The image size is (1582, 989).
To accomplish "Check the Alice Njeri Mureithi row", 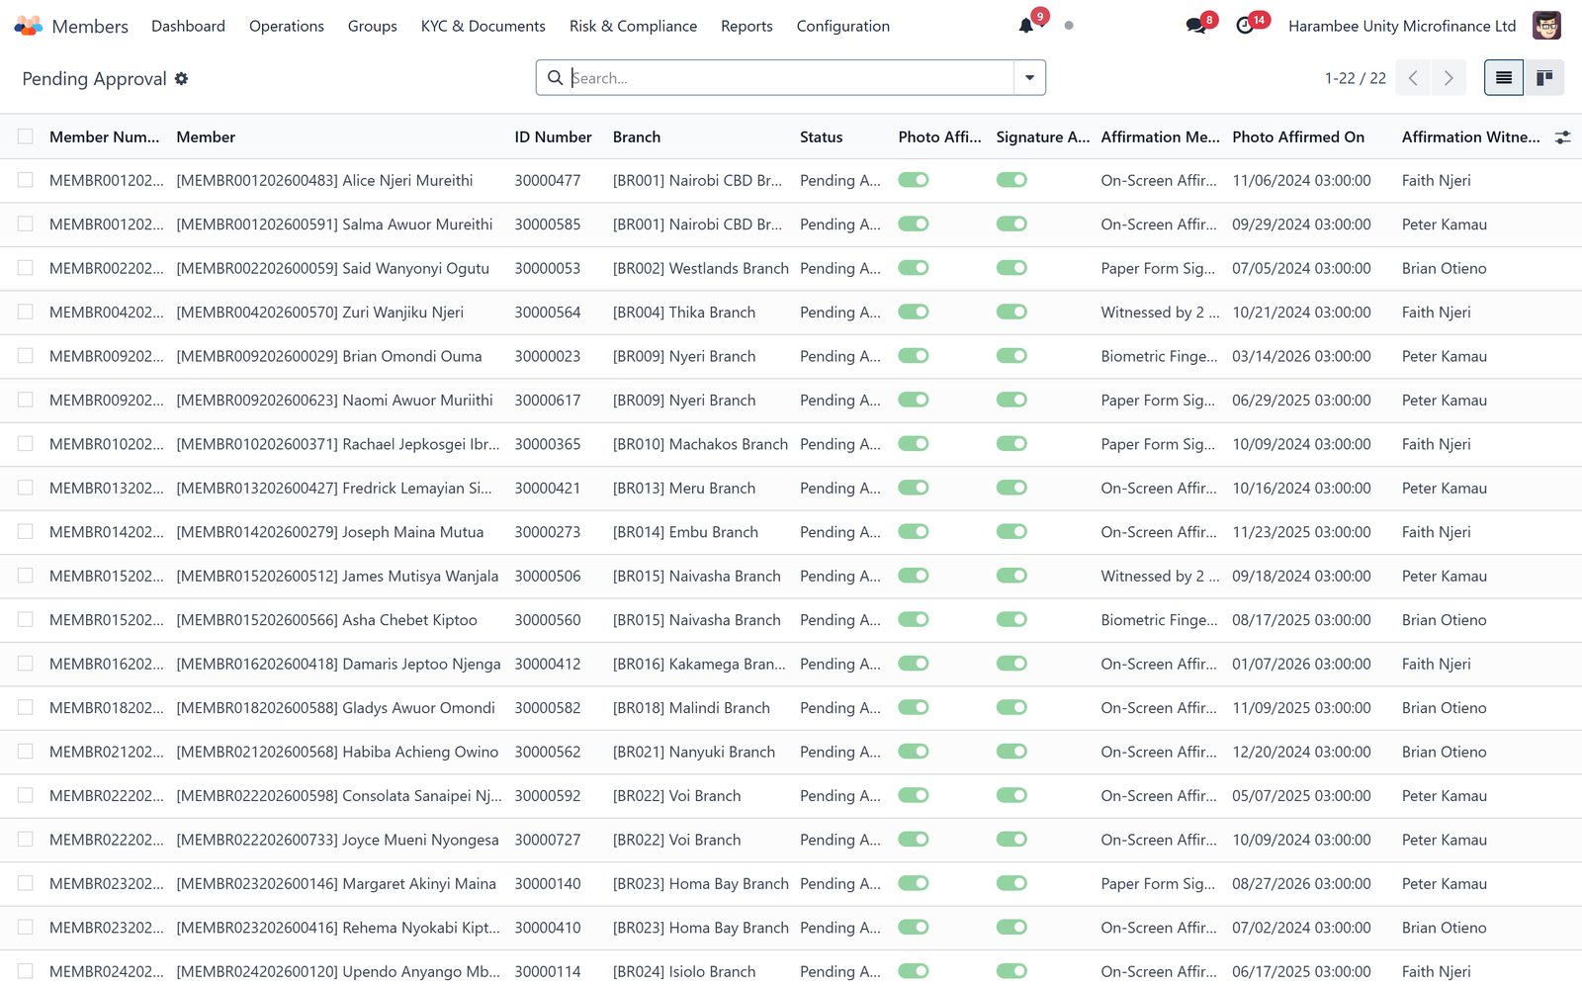I will coord(26,180).
